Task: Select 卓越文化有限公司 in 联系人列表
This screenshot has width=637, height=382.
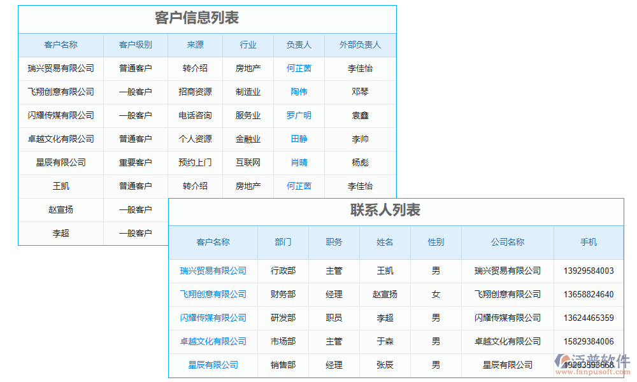Action: click(213, 341)
